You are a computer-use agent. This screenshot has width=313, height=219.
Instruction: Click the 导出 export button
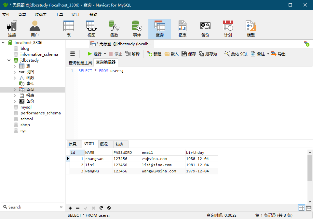(279, 54)
